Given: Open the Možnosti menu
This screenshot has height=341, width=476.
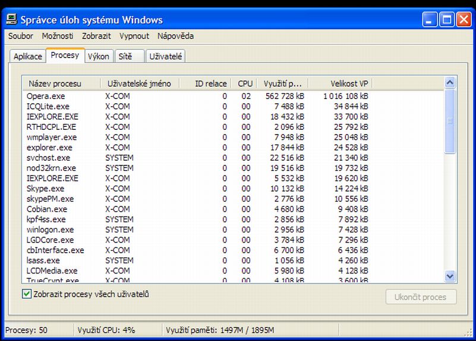Looking at the screenshot, I should coord(58,36).
